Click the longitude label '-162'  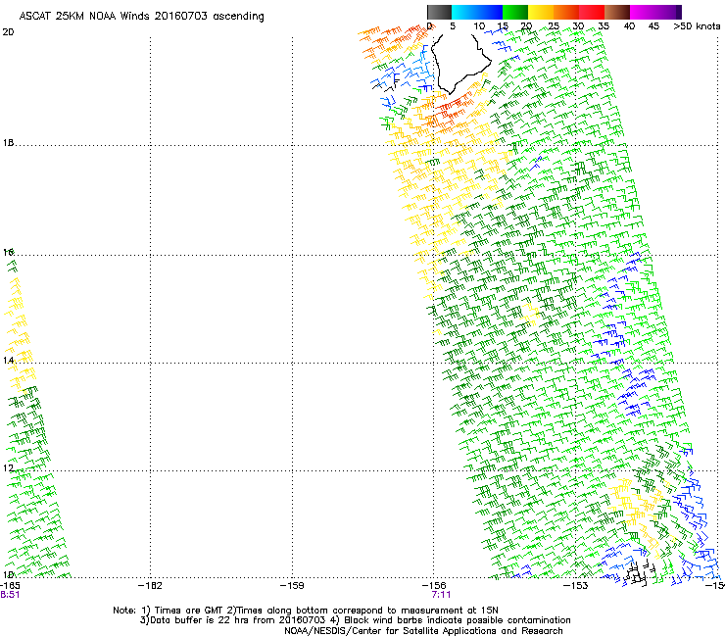tap(150, 586)
